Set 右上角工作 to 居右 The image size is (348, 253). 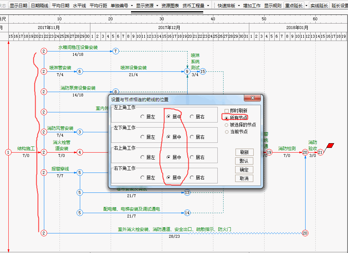[192, 157]
